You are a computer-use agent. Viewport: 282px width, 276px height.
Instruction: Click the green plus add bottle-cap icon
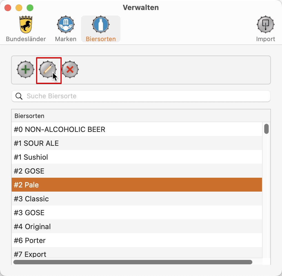pos(25,69)
